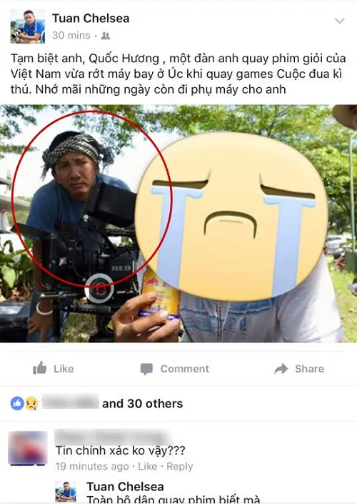
Task: Open the blurred commenter's profile picture
Action: coord(28,448)
